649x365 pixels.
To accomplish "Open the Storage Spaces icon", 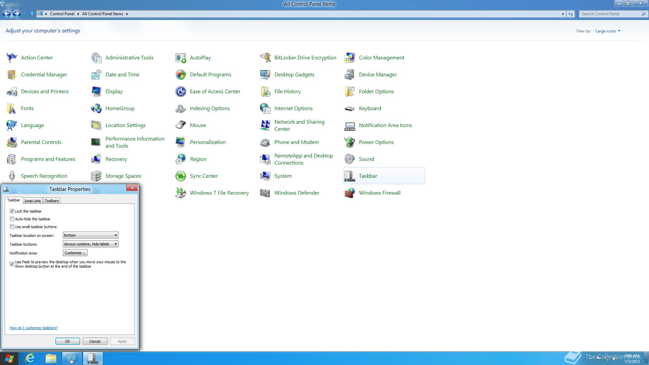I will [x=96, y=176].
